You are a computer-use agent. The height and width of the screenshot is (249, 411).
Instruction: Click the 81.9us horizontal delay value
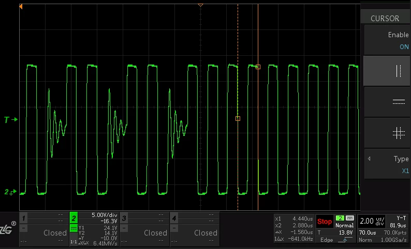[398, 225]
